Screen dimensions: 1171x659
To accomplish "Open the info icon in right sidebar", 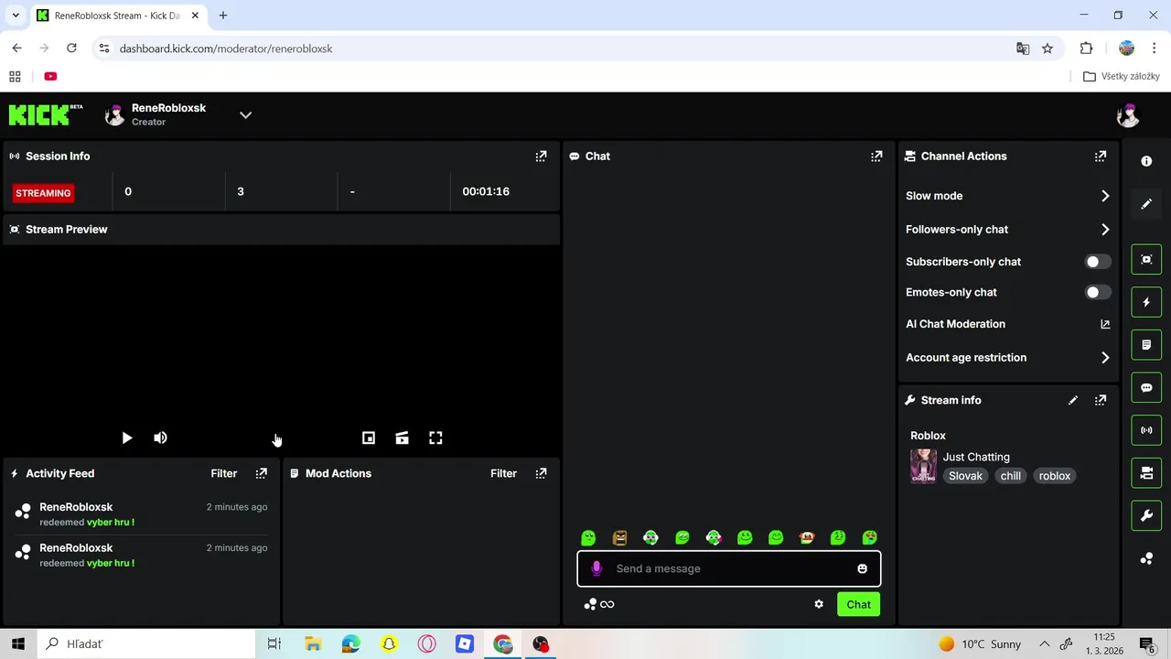I will tap(1146, 161).
